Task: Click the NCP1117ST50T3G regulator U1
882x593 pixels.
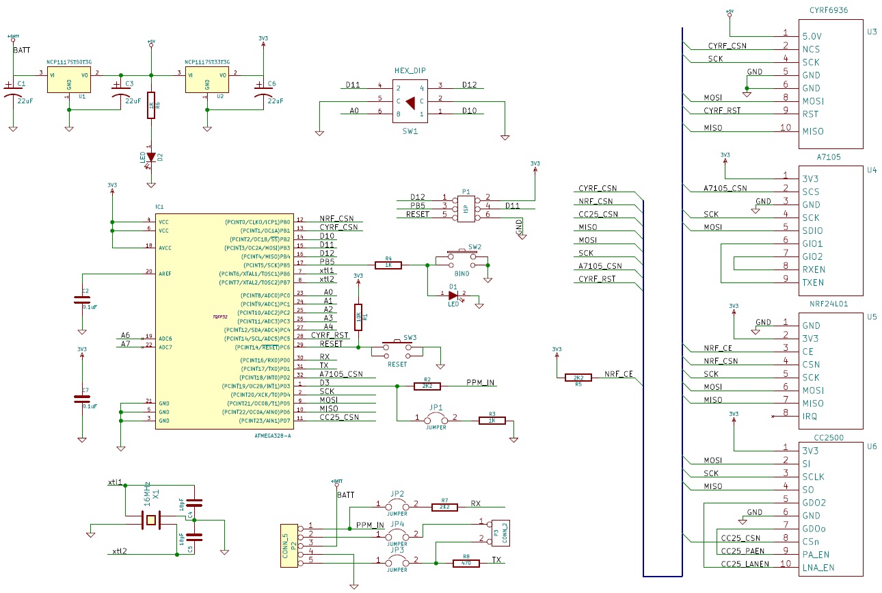Action: (x=69, y=79)
